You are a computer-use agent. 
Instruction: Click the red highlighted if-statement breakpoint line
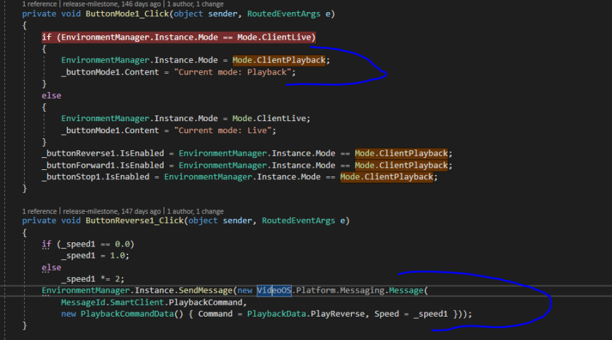click(x=178, y=37)
